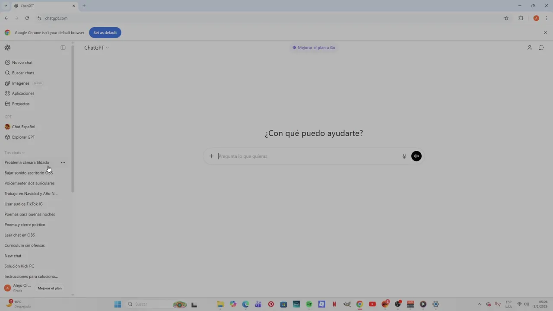Image resolution: width=553 pixels, height=311 pixels.
Task: Open the volume control in system tray
Action: pos(526,304)
